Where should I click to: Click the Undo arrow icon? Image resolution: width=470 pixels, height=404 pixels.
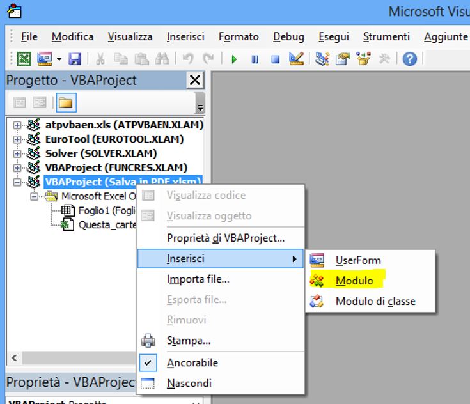click(x=188, y=58)
